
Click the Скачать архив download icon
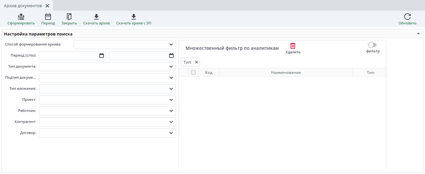(x=96, y=17)
